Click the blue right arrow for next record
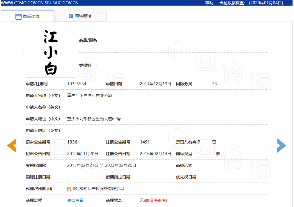 click(281, 145)
